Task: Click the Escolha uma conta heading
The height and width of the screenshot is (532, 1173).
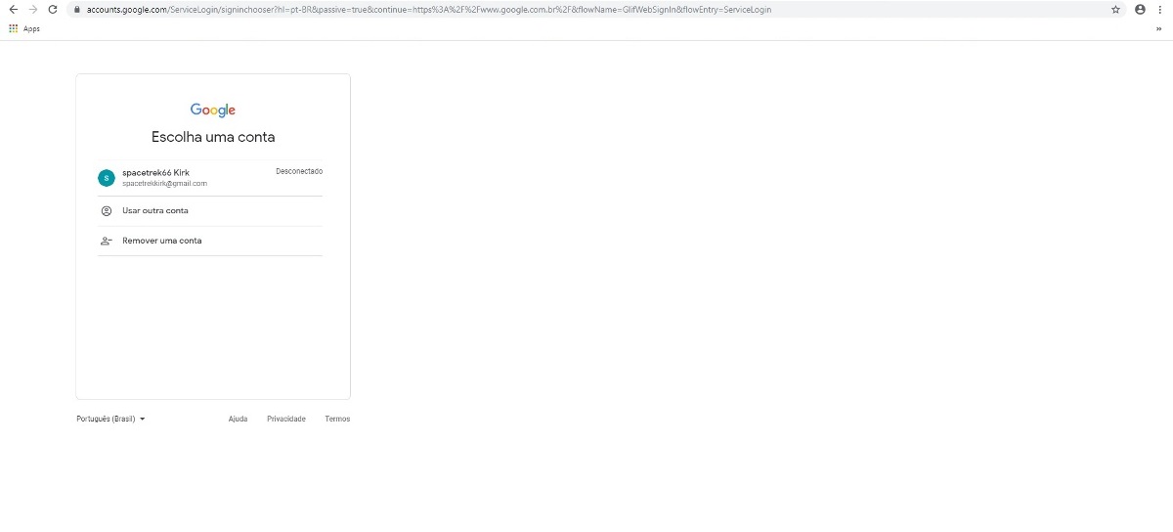Action: [x=213, y=138]
